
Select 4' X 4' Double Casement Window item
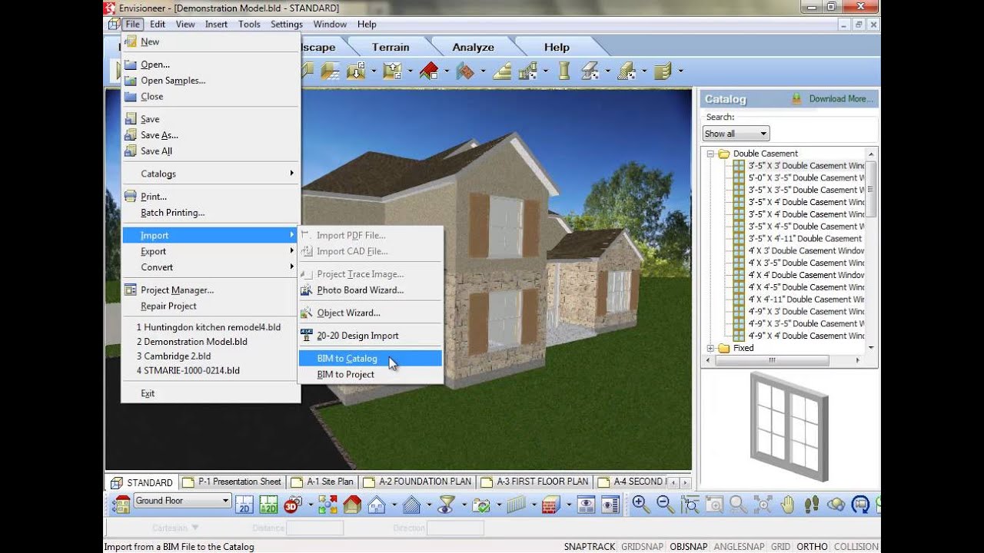798,275
